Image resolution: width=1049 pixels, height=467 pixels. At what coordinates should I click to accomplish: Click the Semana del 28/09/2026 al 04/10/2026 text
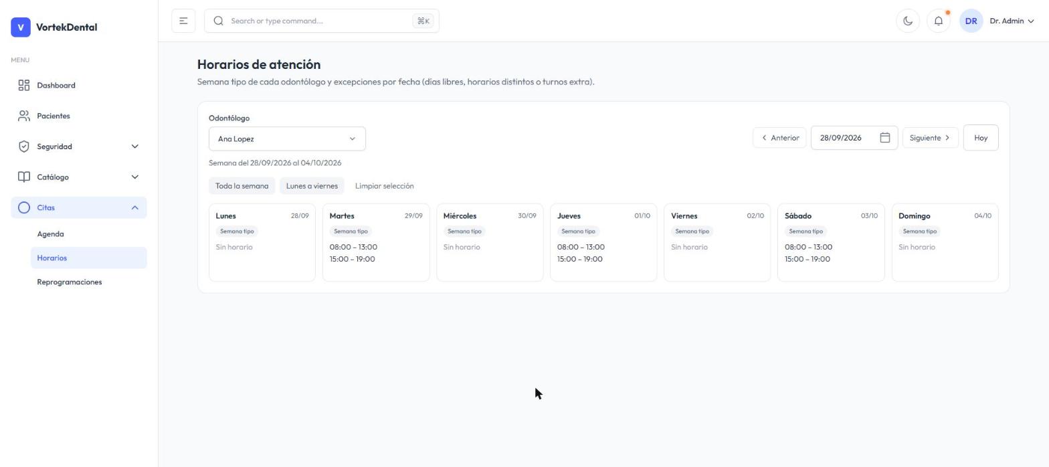(x=275, y=163)
